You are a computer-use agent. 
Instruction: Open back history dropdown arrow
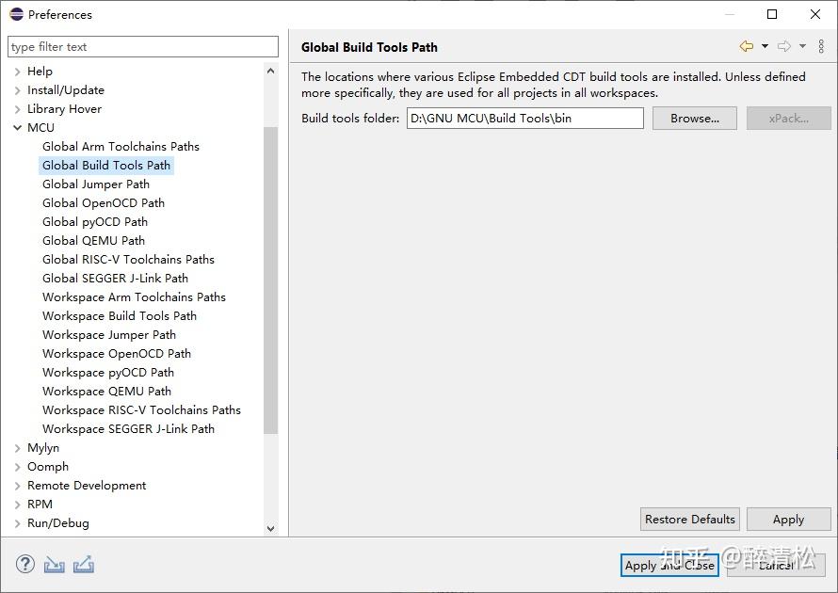click(765, 46)
